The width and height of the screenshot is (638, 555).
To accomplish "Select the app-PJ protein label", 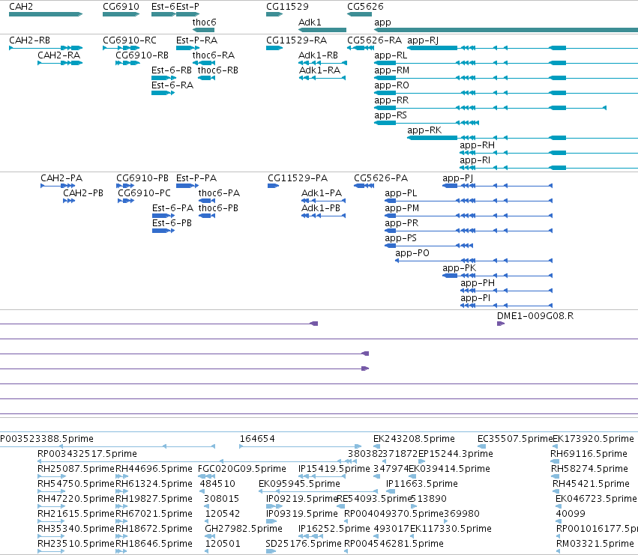I will [458, 178].
